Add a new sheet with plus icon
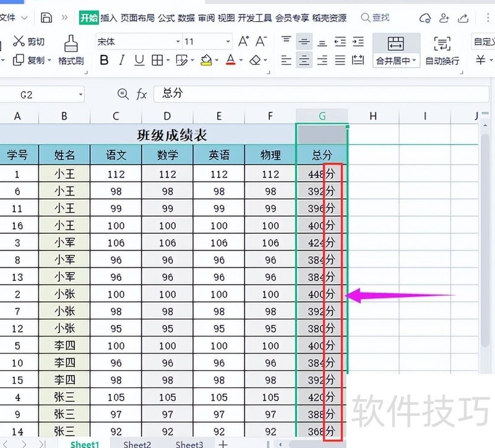495x448 pixels. pyautogui.click(x=223, y=444)
